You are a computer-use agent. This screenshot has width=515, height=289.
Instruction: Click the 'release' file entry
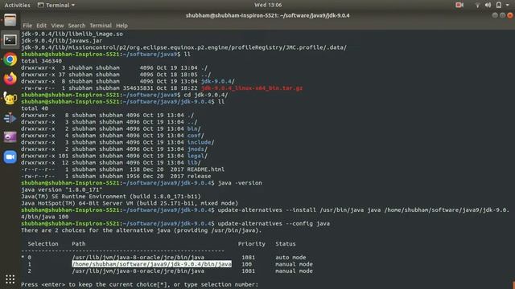point(199,177)
